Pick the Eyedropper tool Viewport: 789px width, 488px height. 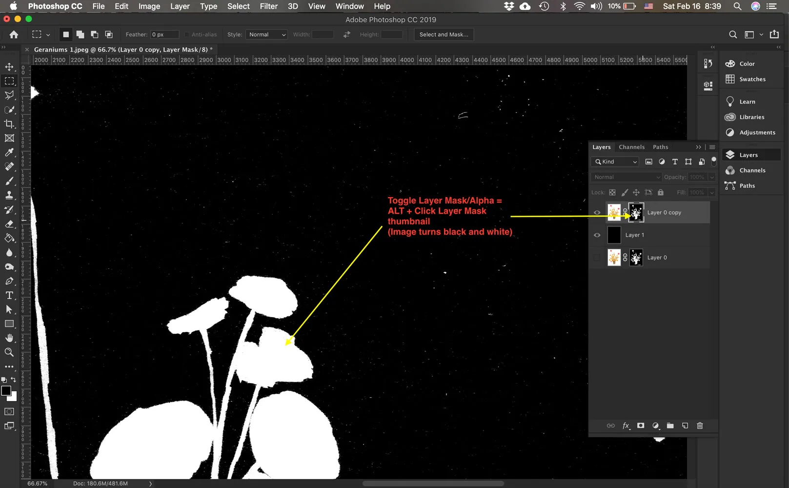tap(9, 152)
